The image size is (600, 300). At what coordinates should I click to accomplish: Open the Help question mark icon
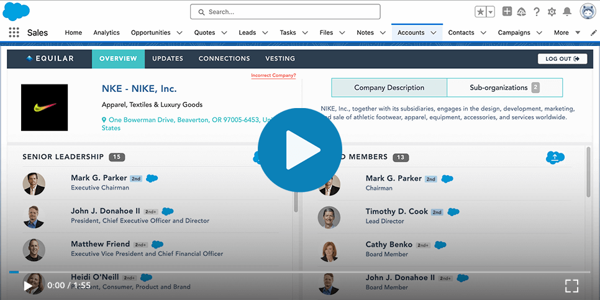click(x=537, y=12)
